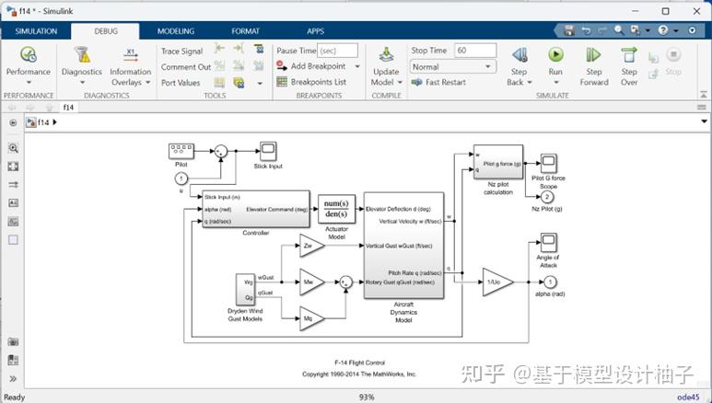712x403 pixels.
Task: Click the port values toggle icon in Tools
Action: pos(219,82)
